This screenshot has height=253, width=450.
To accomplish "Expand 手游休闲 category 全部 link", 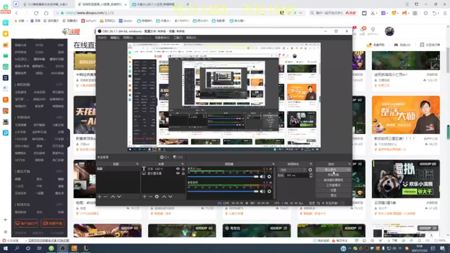I will (60, 118).
